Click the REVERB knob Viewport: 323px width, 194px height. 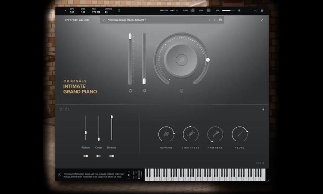click(166, 134)
